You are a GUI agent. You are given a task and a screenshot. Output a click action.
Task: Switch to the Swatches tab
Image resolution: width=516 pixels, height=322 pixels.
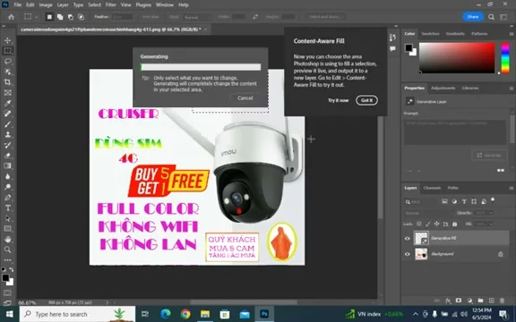point(430,34)
